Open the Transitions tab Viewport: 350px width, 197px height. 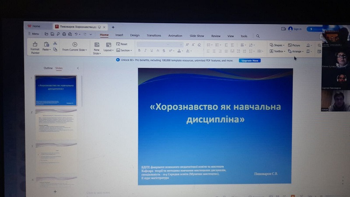pos(154,35)
